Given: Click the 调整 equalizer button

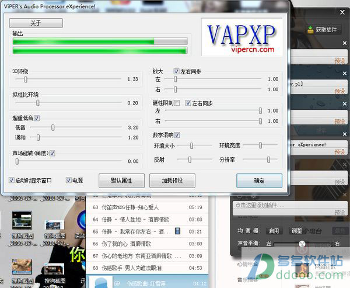Looking at the screenshot, I should click(x=297, y=231).
